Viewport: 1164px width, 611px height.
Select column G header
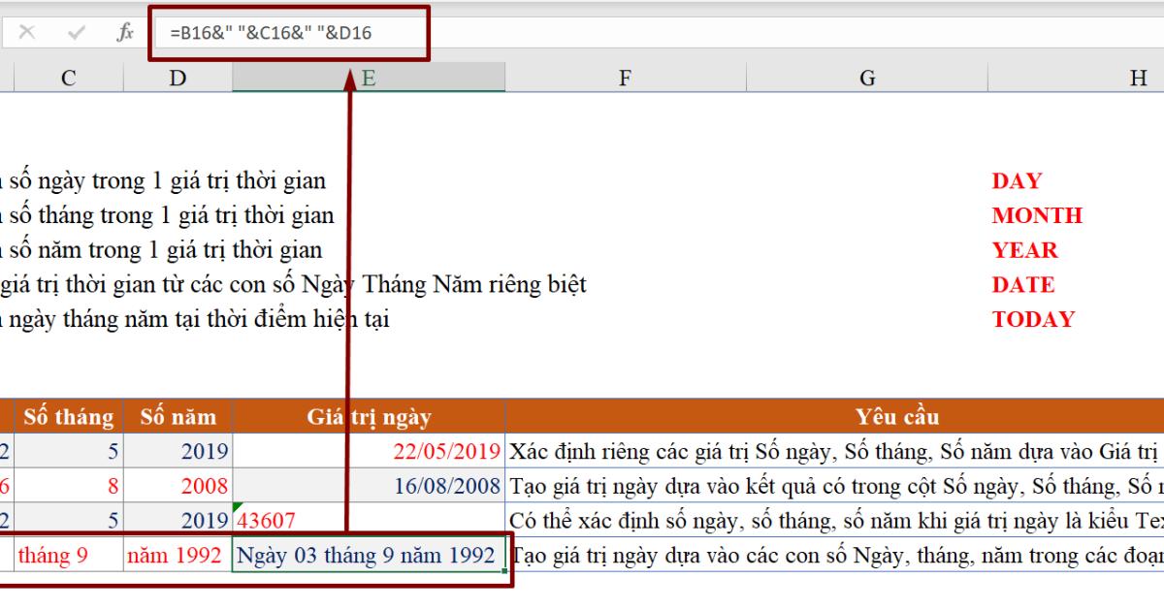(x=866, y=76)
